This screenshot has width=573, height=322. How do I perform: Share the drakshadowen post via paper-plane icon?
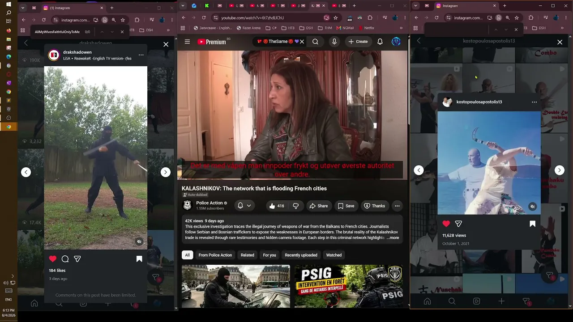(x=77, y=259)
